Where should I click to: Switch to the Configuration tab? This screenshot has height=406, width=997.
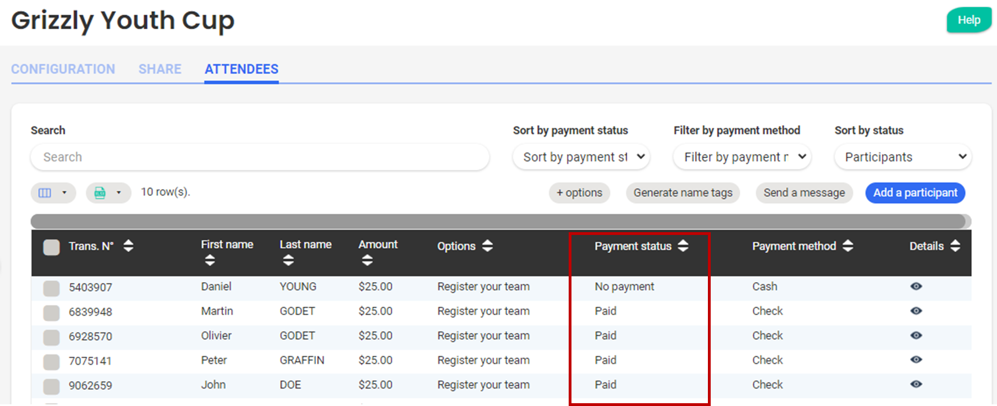pyautogui.click(x=63, y=70)
